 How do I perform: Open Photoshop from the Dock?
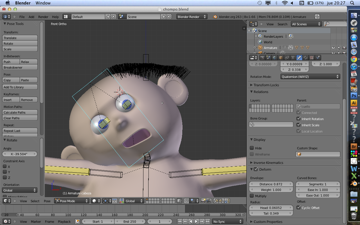(354, 96)
